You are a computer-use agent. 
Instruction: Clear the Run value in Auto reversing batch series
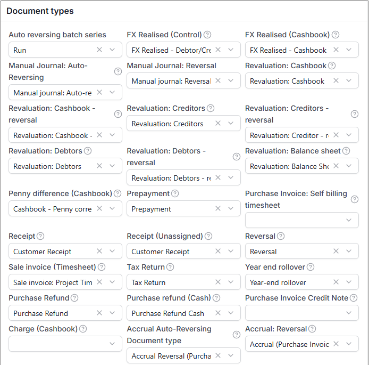click(x=99, y=50)
